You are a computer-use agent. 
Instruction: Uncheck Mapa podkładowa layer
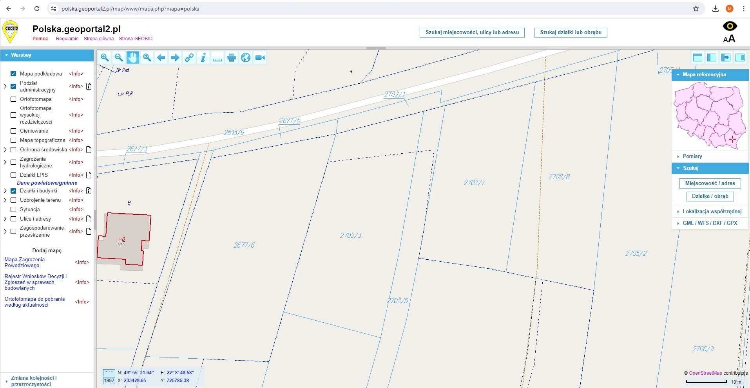point(13,74)
